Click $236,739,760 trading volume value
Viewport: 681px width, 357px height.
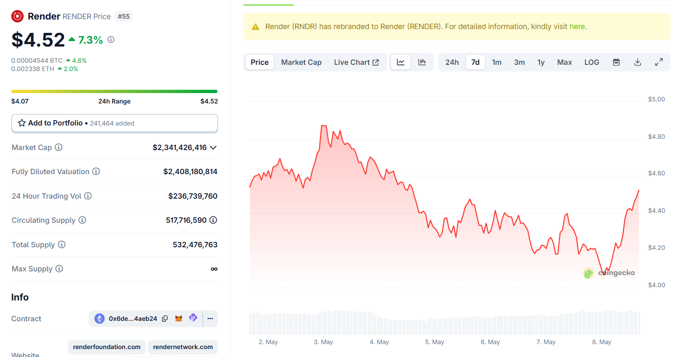point(193,196)
